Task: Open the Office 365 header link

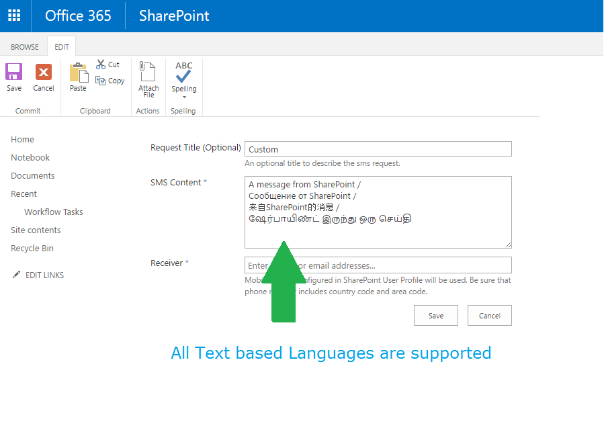Action: [78, 16]
